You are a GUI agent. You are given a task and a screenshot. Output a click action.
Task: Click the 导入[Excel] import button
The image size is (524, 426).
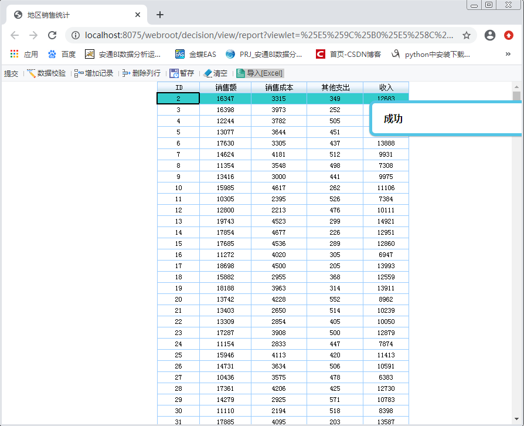(x=260, y=73)
